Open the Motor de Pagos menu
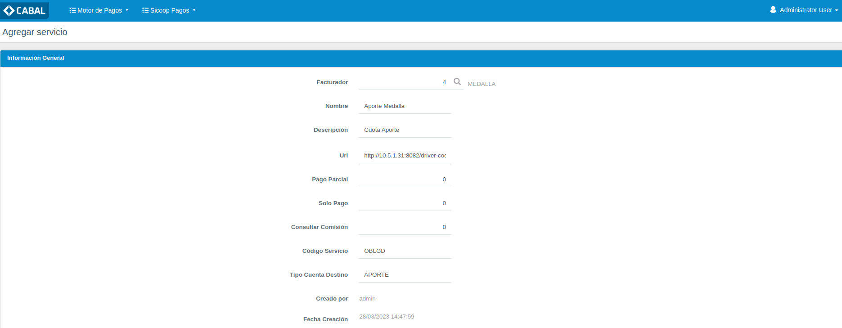This screenshot has height=328, width=842. pos(99,10)
